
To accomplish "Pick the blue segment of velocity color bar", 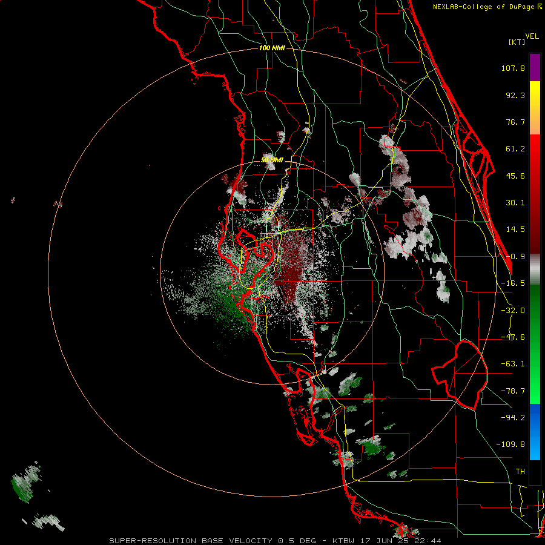I will point(535,432).
